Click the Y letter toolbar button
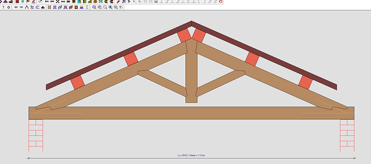The width and height of the screenshot is (371, 164). coord(3,7)
